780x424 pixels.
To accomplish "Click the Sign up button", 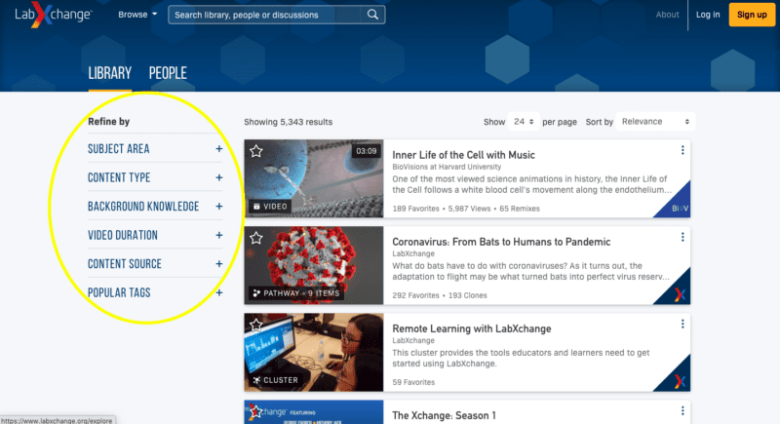I will pyautogui.click(x=752, y=15).
